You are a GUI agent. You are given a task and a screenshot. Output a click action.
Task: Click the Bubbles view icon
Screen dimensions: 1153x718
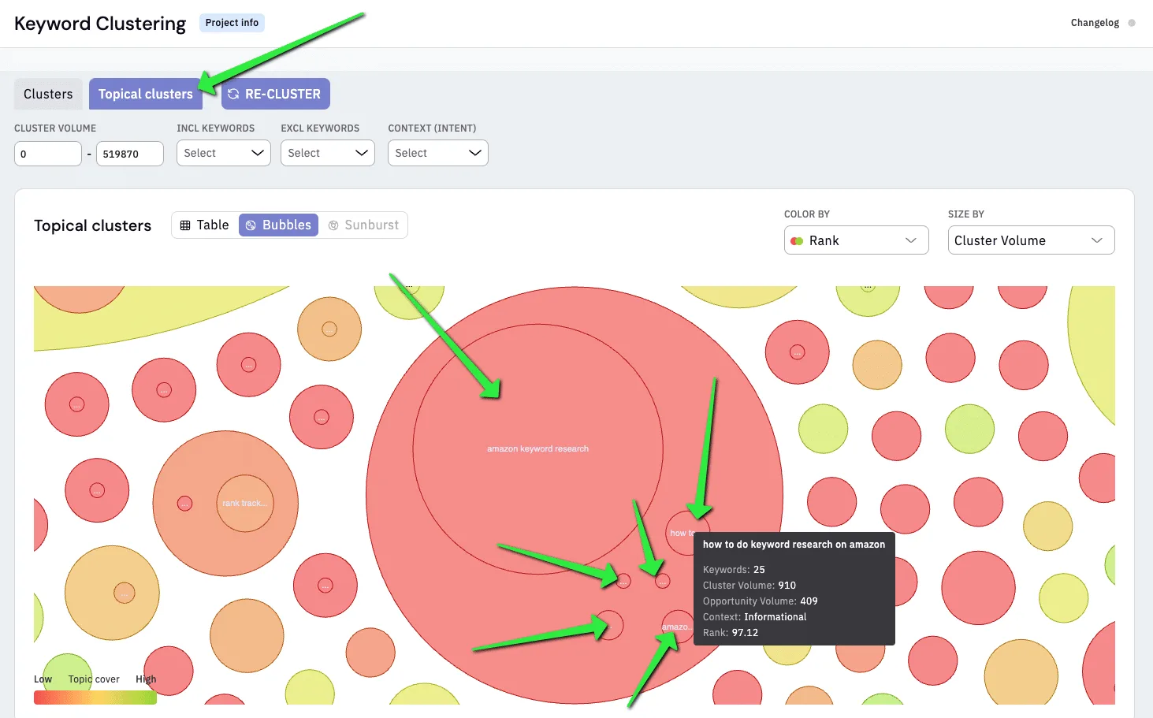(251, 225)
